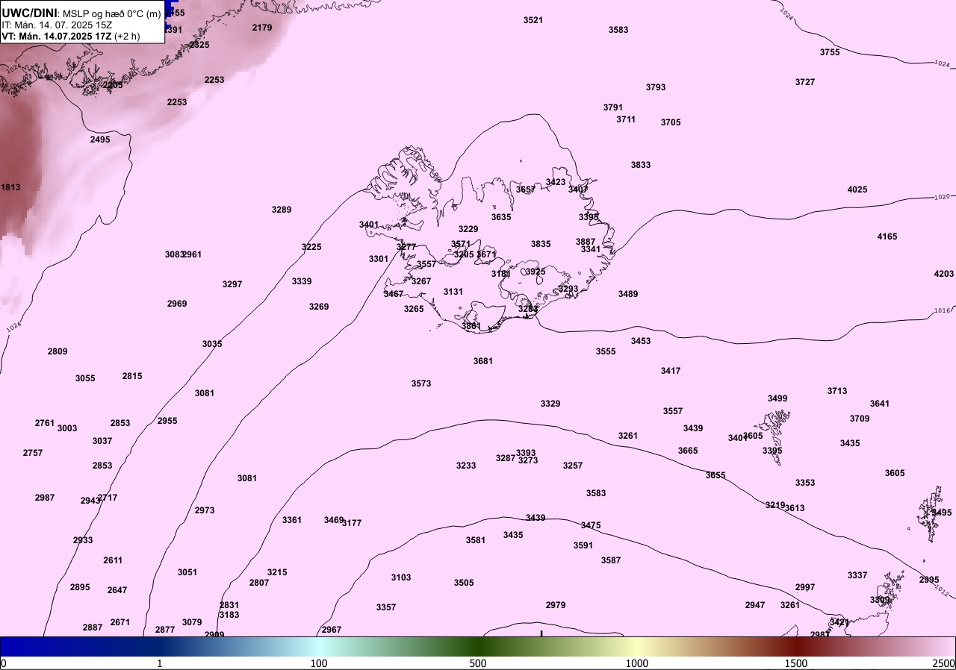Viewport: 956px width, 670px height.
Task: Click the 3257 height value
Action: [x=573, y=466]
